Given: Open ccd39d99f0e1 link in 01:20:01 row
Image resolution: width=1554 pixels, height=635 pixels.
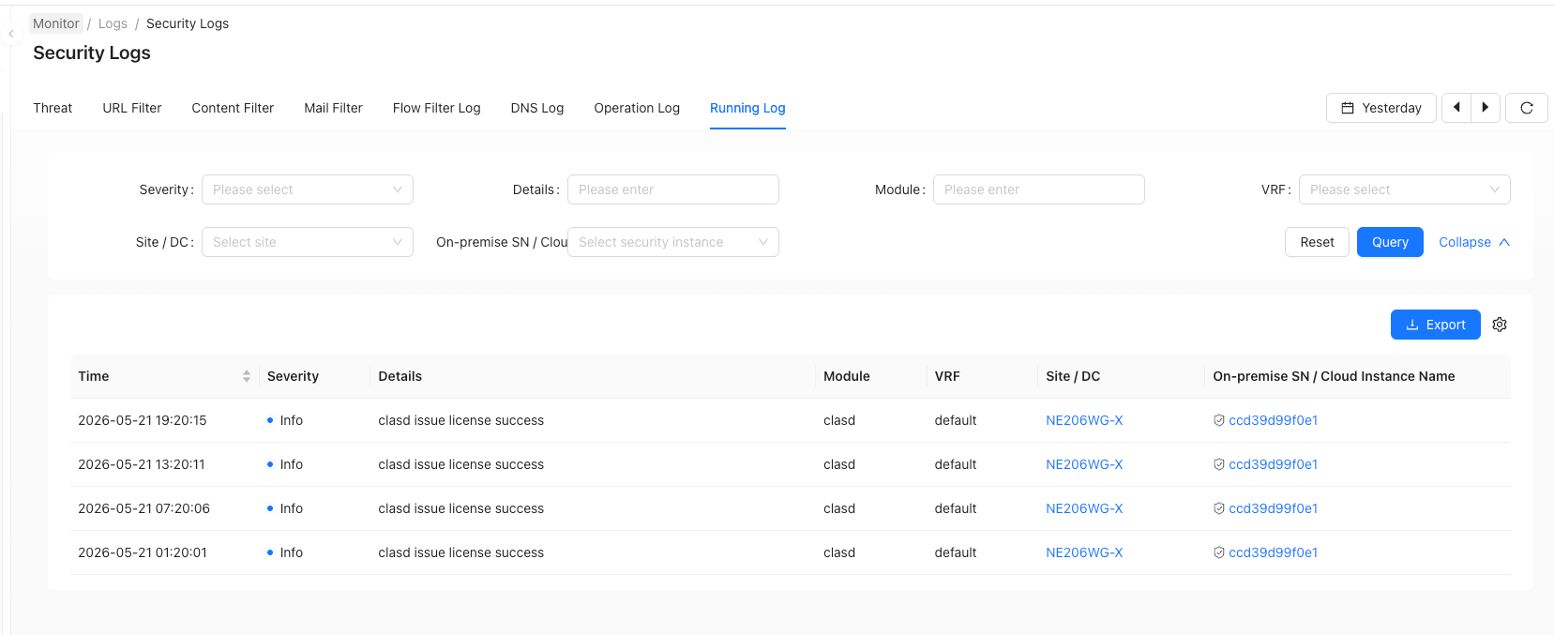Looking at the screenshot, I should pyautogui.click(x=1274, y=552).
